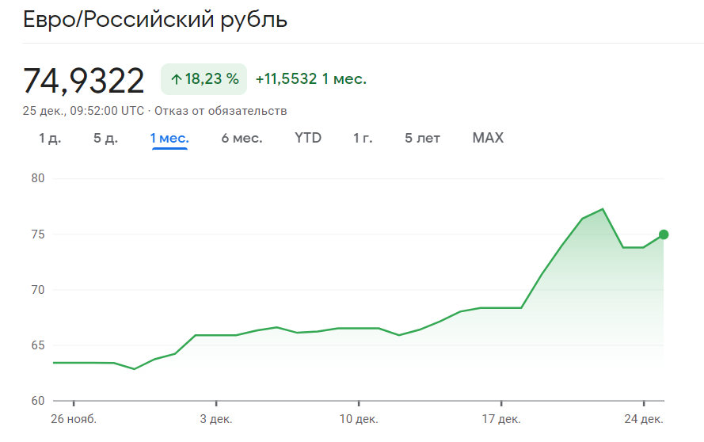The image size is (704, 442).
Task: Click the 17 дек. date axis label
Action: pos(501,418)
